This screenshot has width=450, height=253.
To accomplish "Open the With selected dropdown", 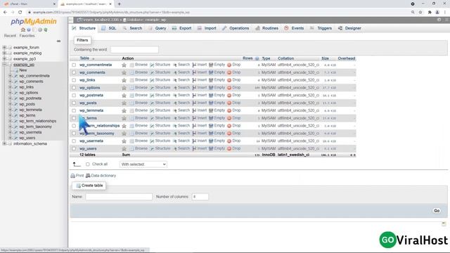I will (143, 164).
